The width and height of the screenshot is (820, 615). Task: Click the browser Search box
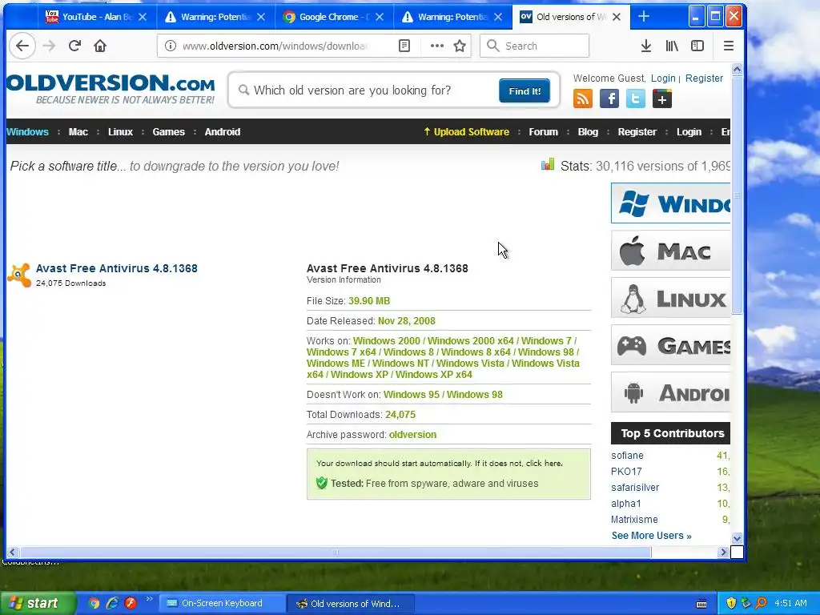pos(534,46)
